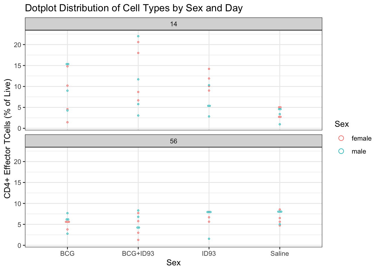Click the 'Sex' x-axis title below the plot
The height and width of the screenshot is (271, 380).
[x=174, y=263]
